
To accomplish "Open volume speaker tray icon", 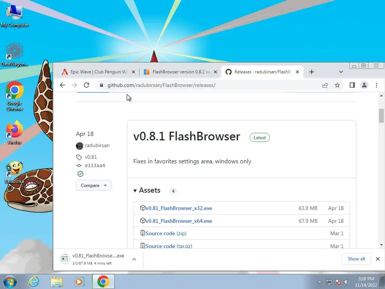I will pos(347,282).
